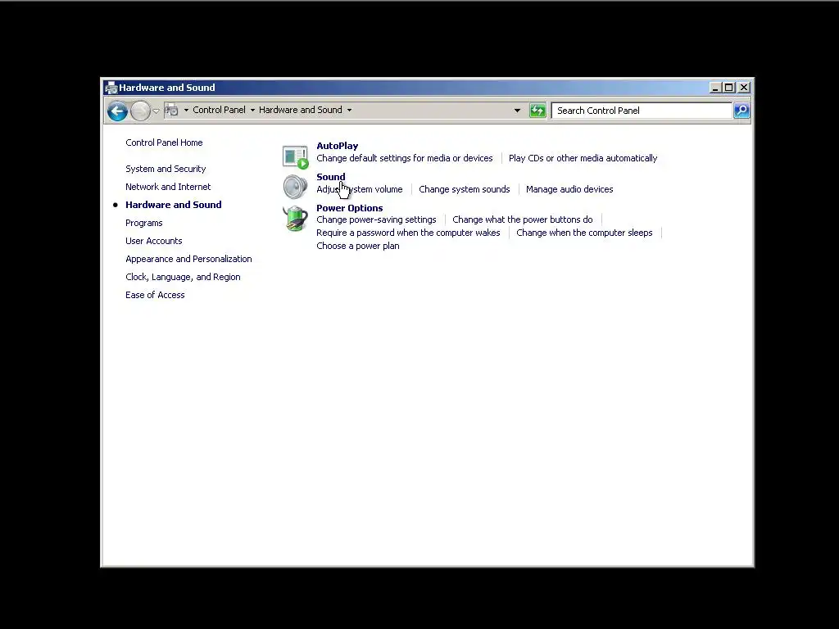Click the greyed-out Forward navigation button
839x629 pixels.
click(140, 111)
